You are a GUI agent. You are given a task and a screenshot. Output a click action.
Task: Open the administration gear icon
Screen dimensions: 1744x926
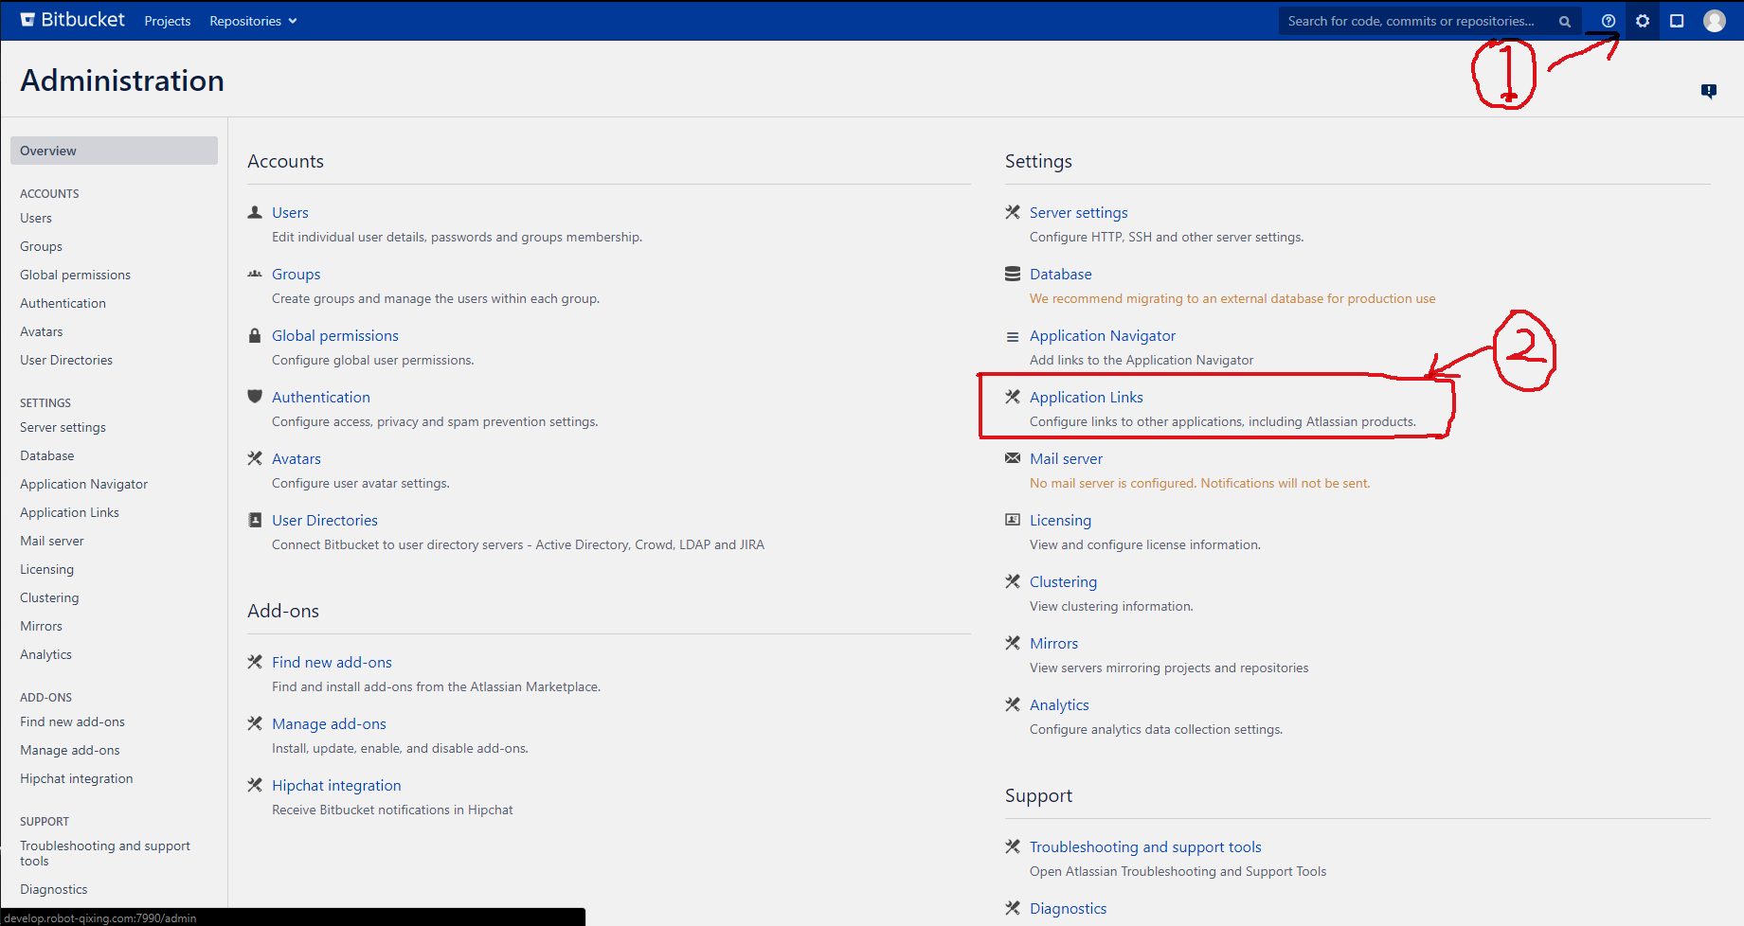coord(1643,21)
